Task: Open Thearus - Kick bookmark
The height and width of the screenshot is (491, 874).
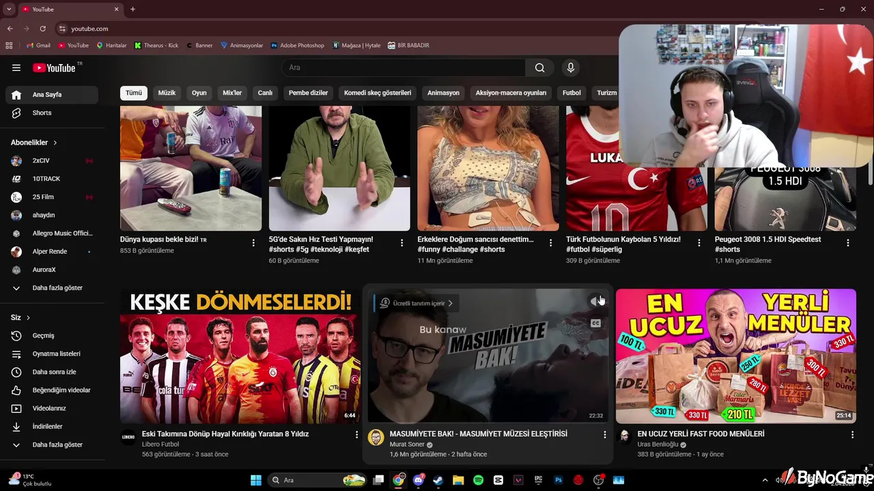Action: pos(156,46)
